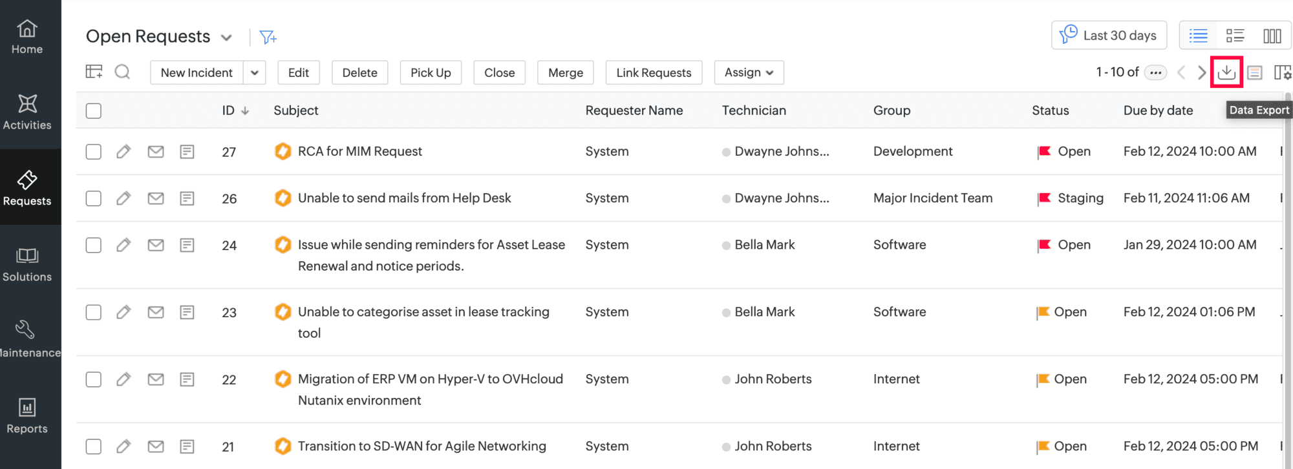Image resolution: width=1293 pixels, height=469 pixels.
Task: Go to next page arrow
Action: [x=1201, y=72]
